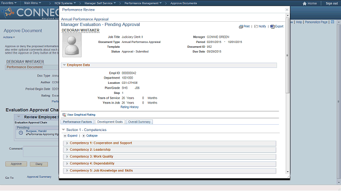Click the dialog vertical scrollbar thumb

point(288,55)
